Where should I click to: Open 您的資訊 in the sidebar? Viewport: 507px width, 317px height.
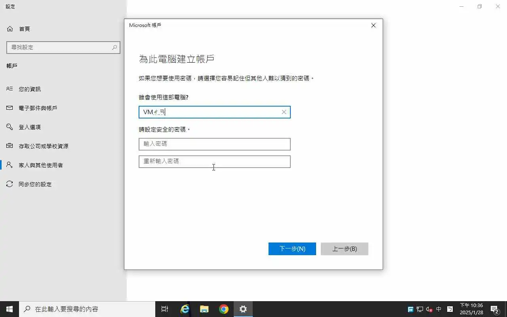pyautogui.click(x=30, y=89)
